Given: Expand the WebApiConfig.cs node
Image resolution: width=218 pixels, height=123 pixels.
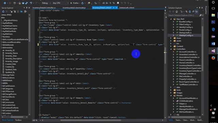Looking at the screenshot, I should (x=173, y=36).
